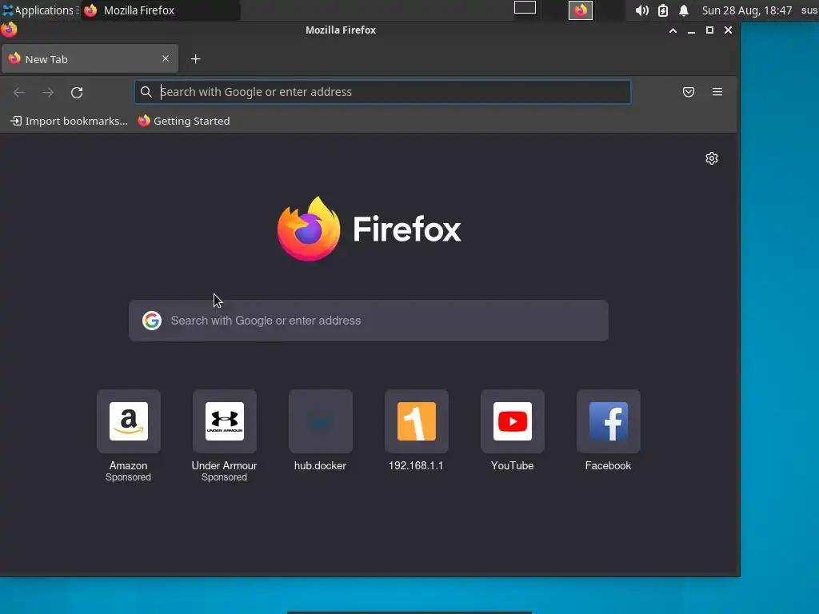
Task: Select Mozilla Firefox taskbar button
Action: tap(160, 10)
